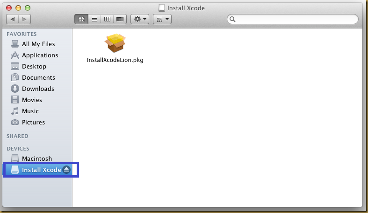Click the Music sidebar icon
Screen dimensions: 368x213
pos(15,111)
